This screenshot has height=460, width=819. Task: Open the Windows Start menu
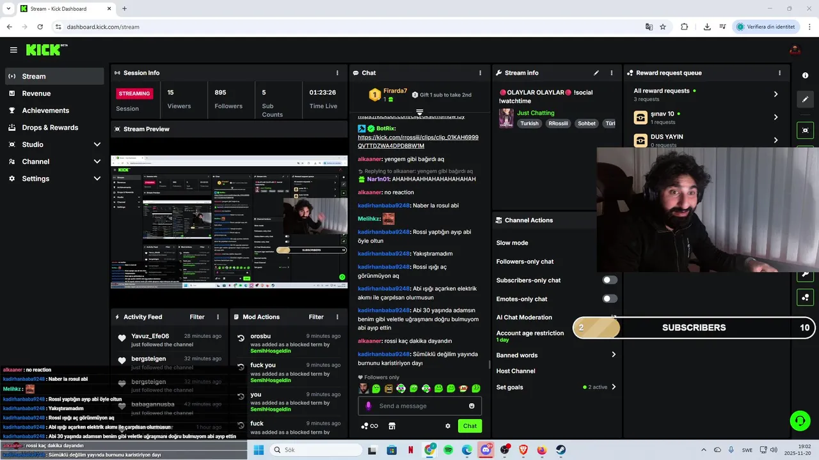click(258, 450)
